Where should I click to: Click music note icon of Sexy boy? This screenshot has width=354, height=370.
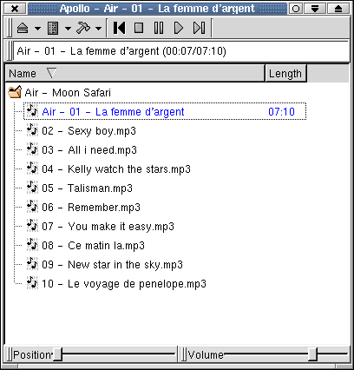(x=32, y=129)
